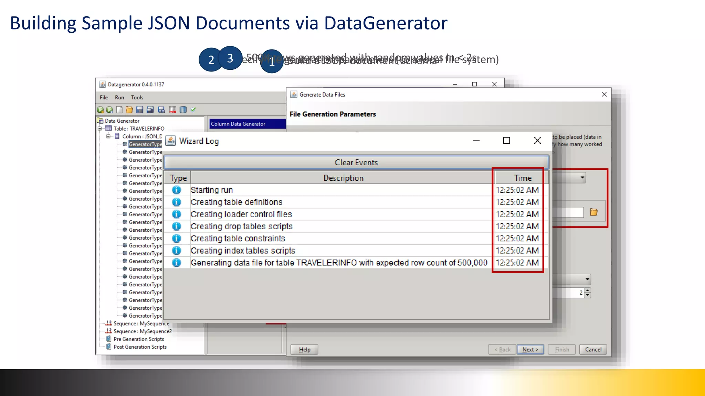Click the < Back button
The height and width of the screenshot is (396, 705).
[x=502, y=350]
